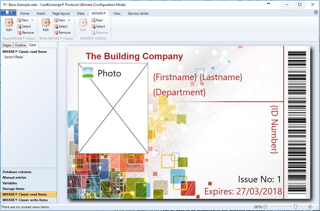The image size is (320, 211).
Task: Click the help question mark icon
Action: click(x=316, y=12)
